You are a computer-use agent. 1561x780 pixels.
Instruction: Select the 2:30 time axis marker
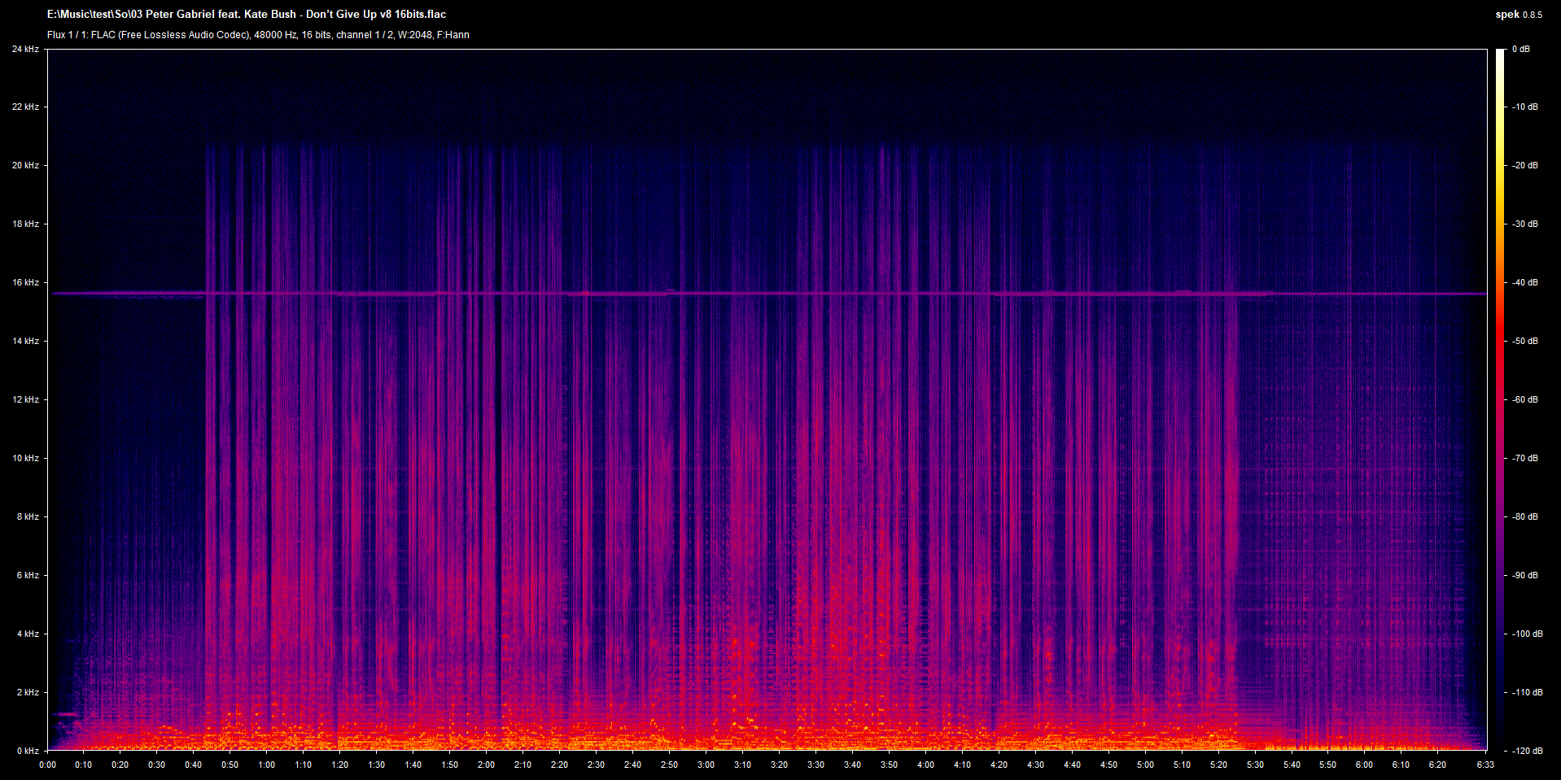click(596, 765)
